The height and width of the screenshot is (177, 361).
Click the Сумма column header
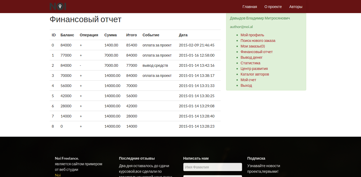[x=111, y=35]
